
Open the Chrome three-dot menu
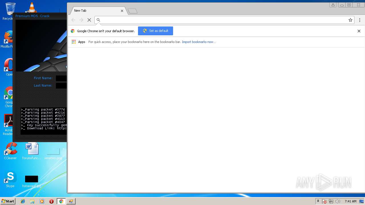(360, 20)
